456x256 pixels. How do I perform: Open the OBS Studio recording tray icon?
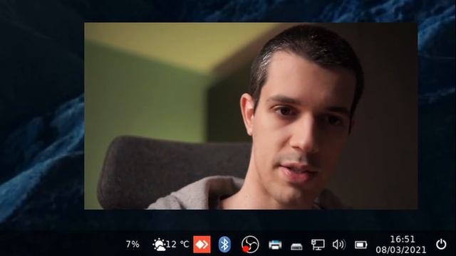tap(250, 245)
